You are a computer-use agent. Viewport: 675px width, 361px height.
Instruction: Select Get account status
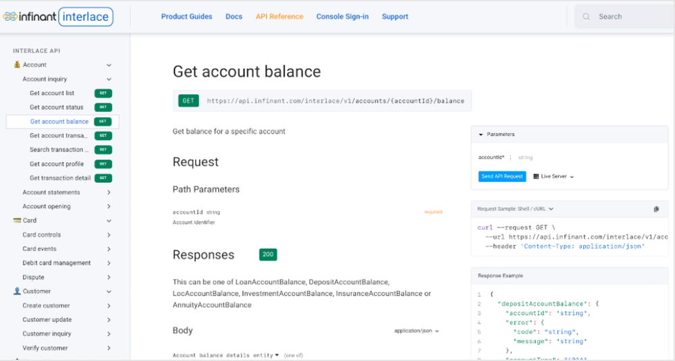tap(57, 107)
